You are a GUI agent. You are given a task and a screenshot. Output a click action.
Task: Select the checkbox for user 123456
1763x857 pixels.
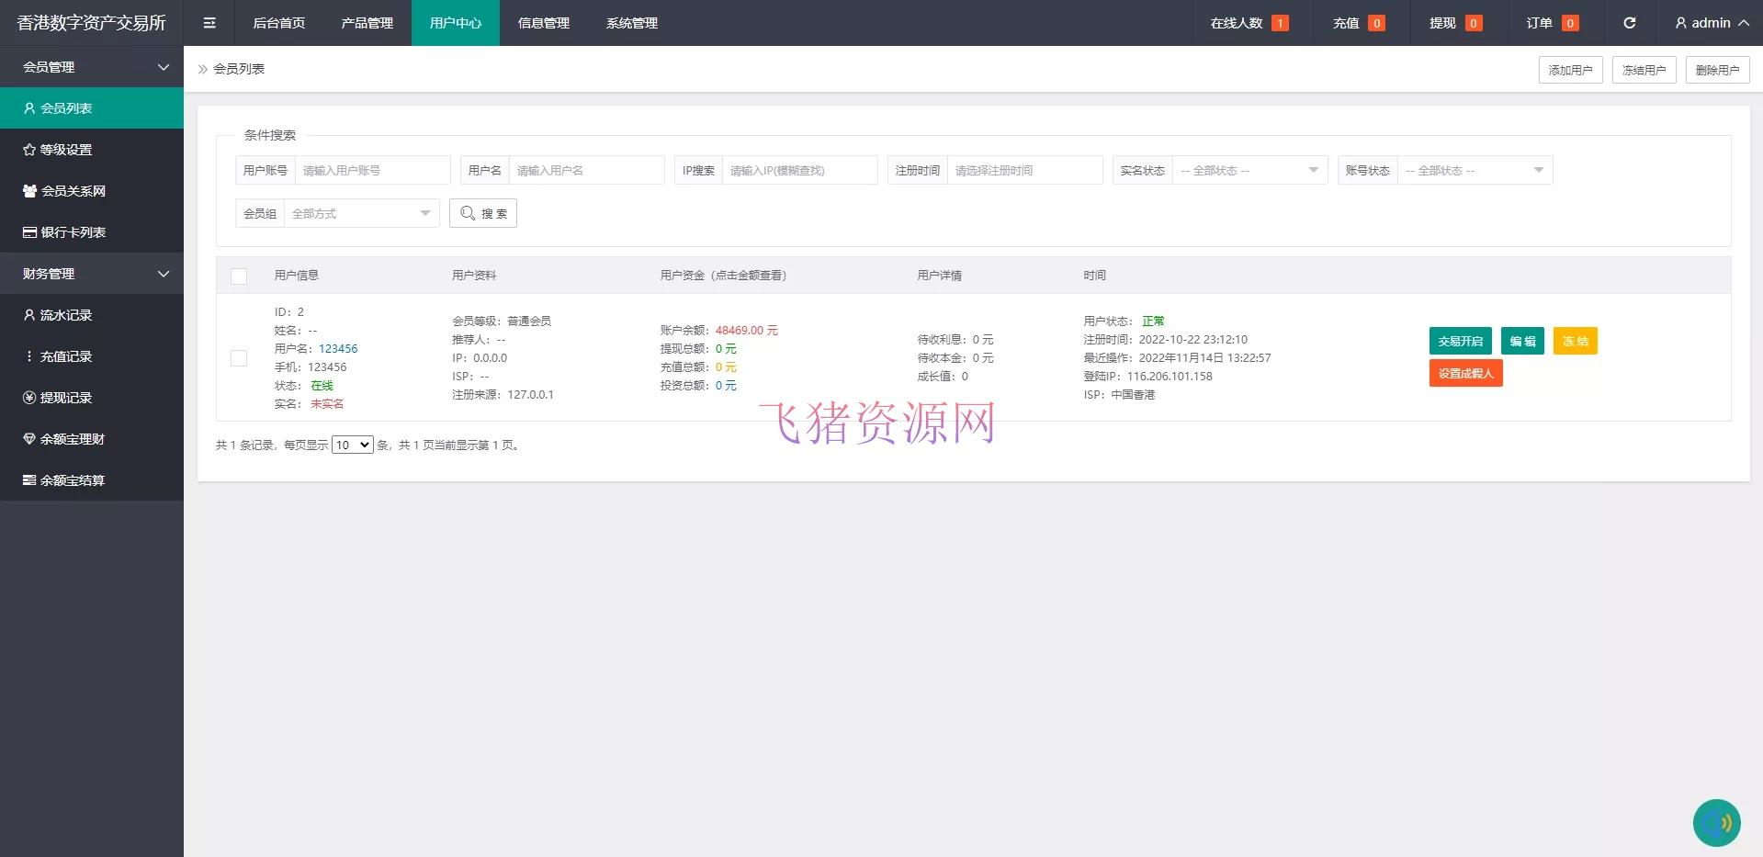(x=239, y=358)
